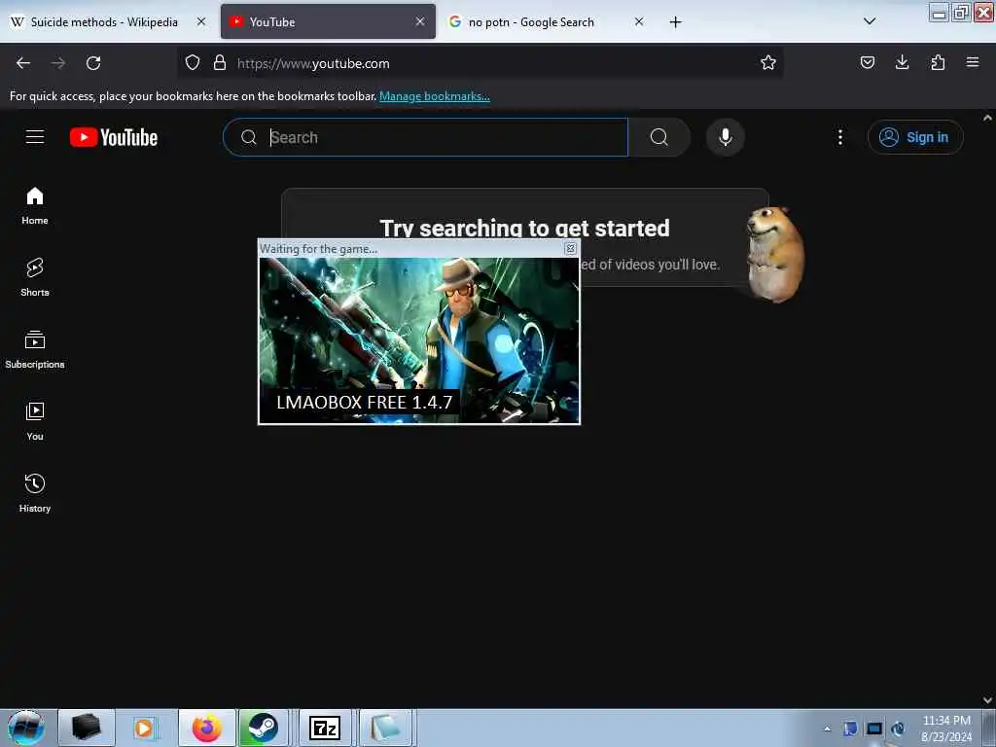The width and height of the screenshot is (996, 747).
Task: Click the Firefox forward arrow
Action: click(58, 63)
